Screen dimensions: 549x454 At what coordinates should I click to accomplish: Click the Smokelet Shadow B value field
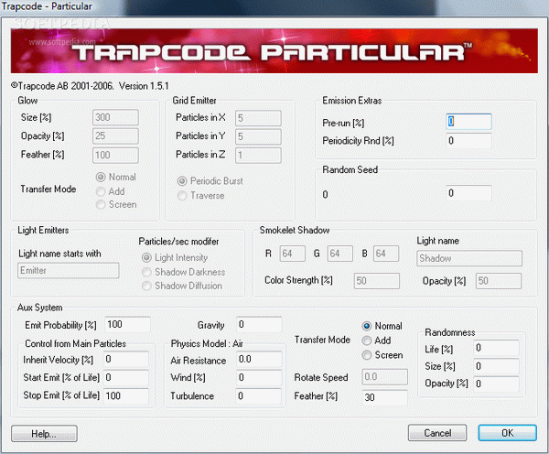[386, 254]
